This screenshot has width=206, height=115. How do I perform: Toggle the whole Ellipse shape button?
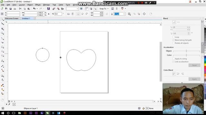click(78, 14)
